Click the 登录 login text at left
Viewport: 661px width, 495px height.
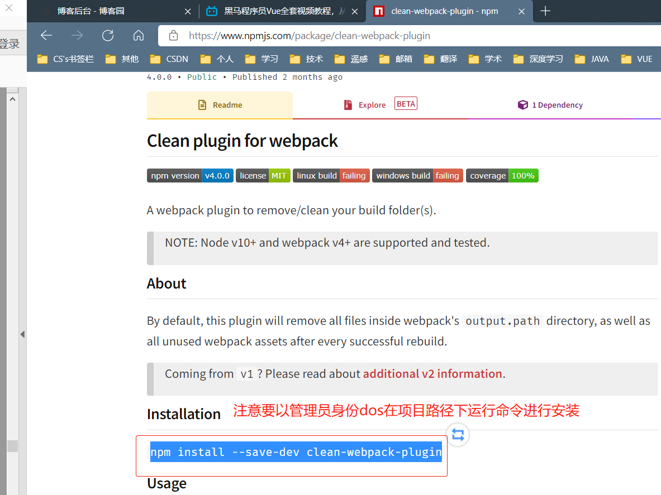point(9,44)
